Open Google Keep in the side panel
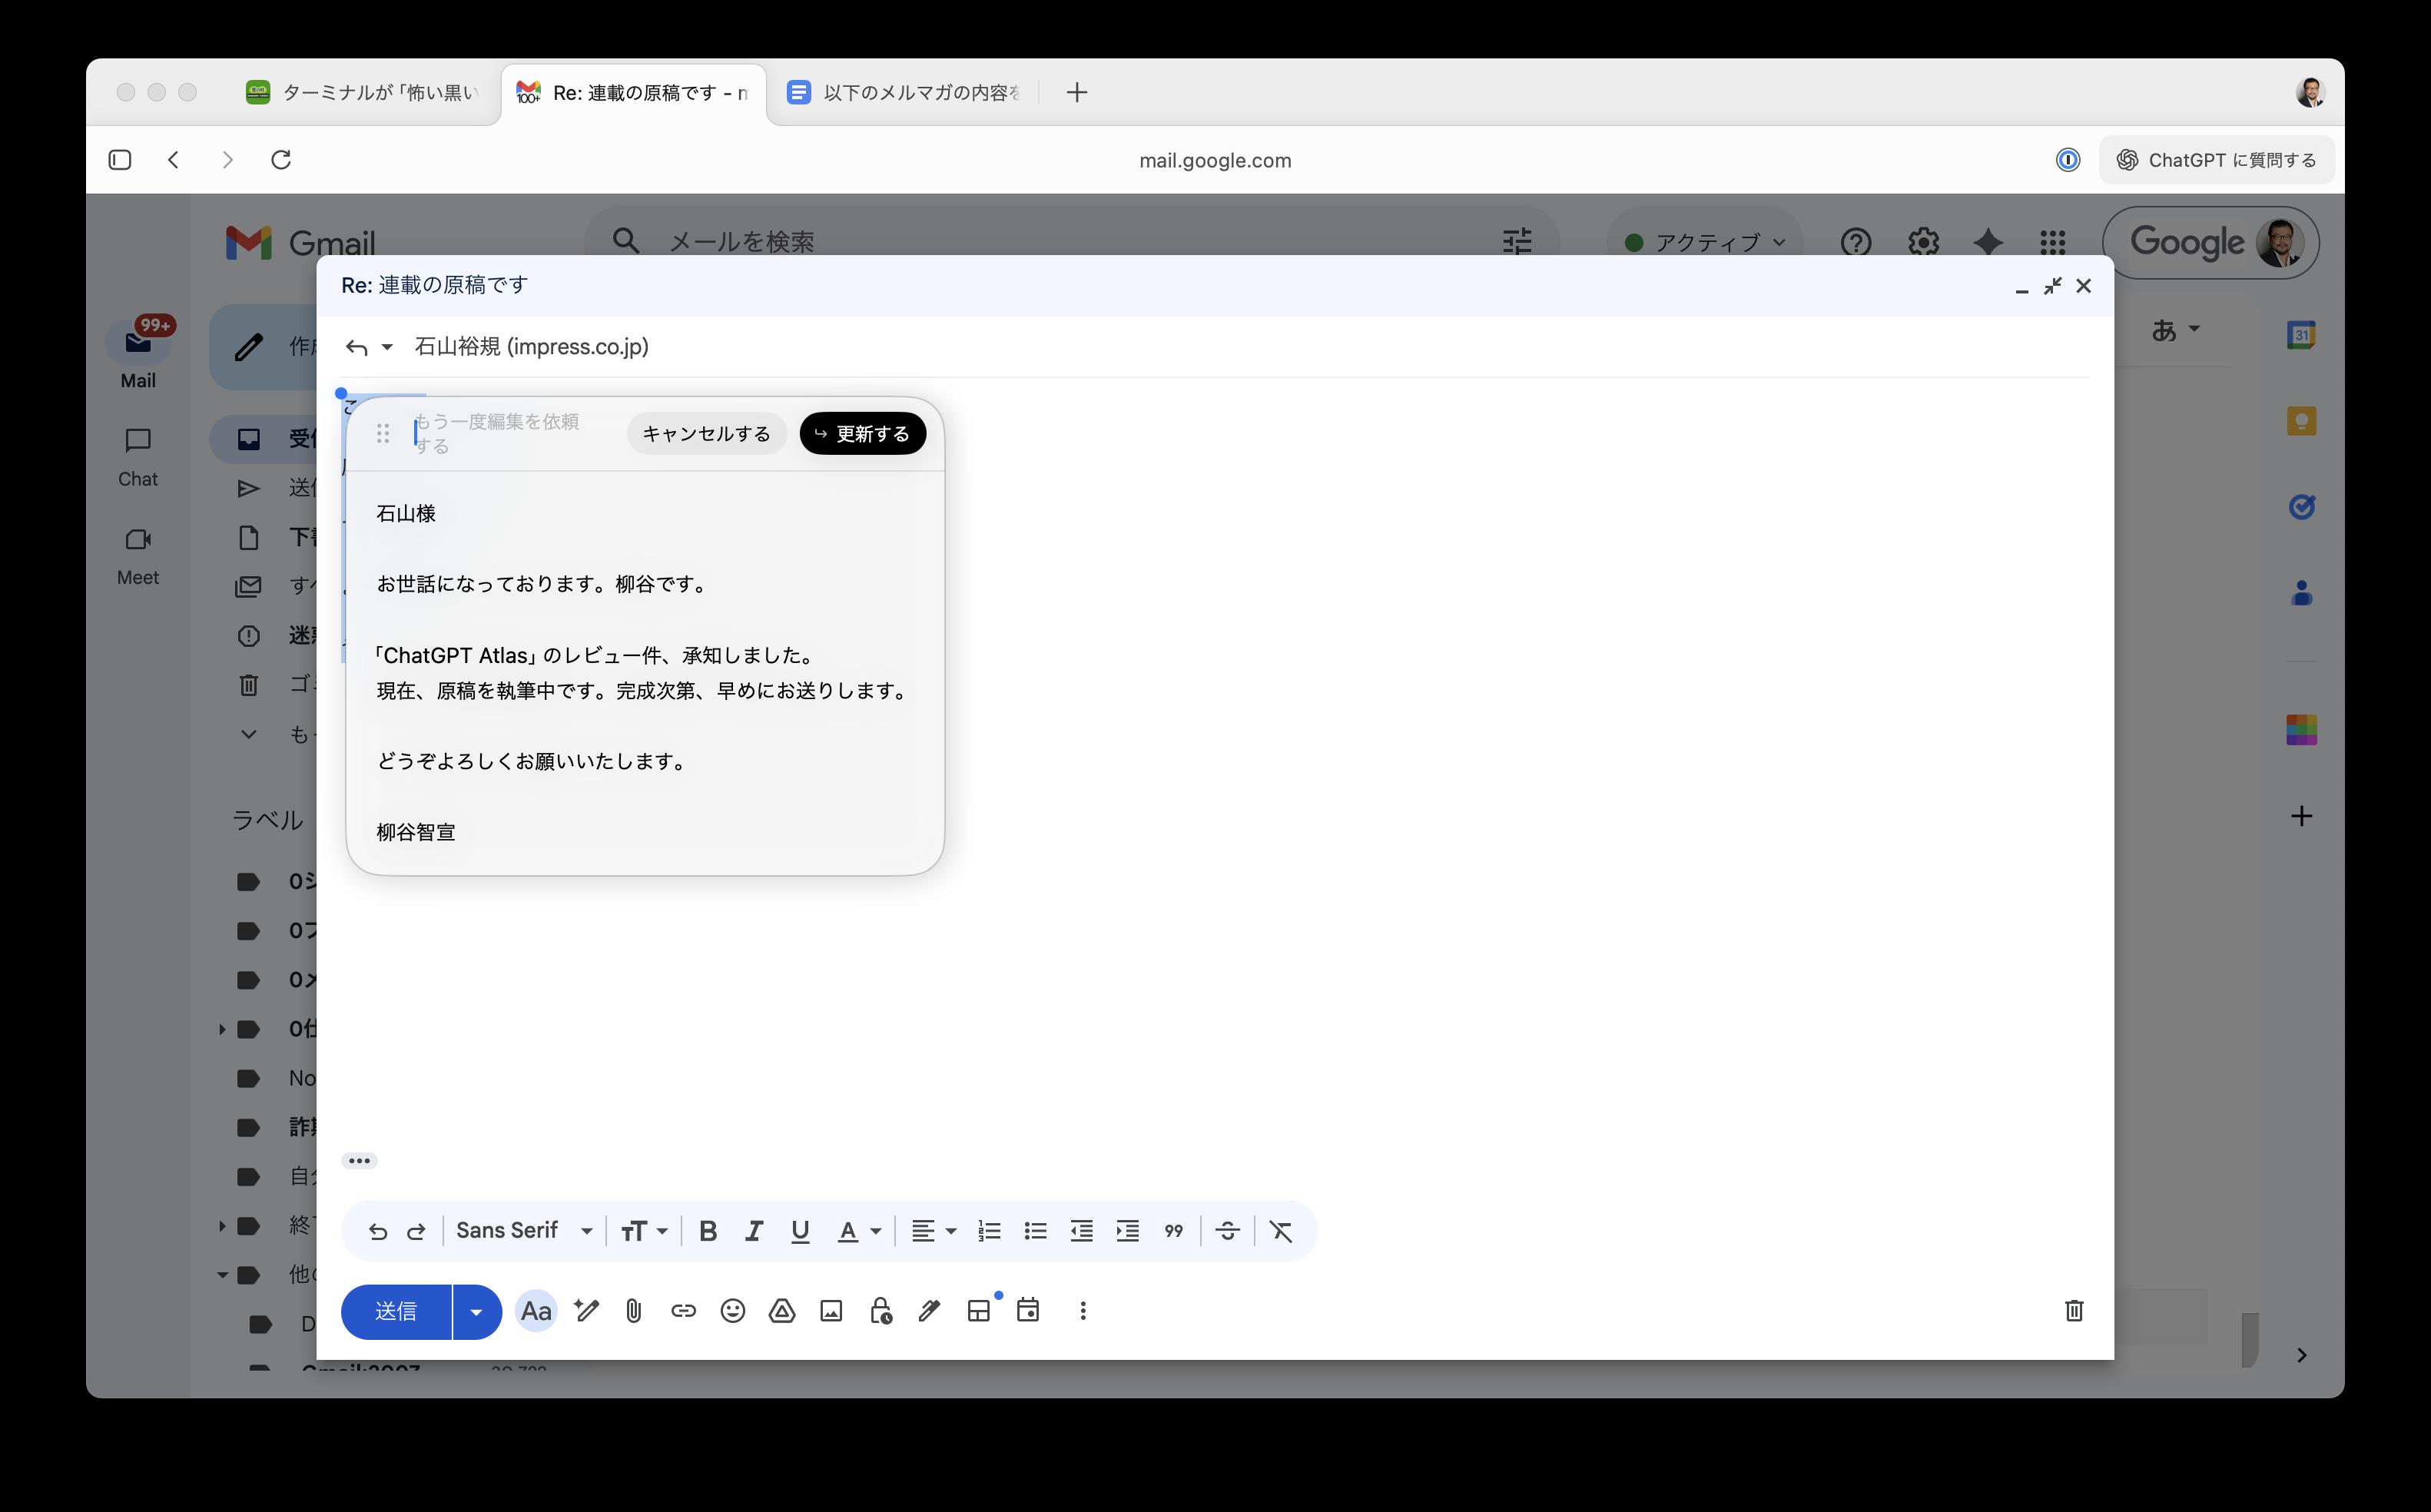 2303,421
